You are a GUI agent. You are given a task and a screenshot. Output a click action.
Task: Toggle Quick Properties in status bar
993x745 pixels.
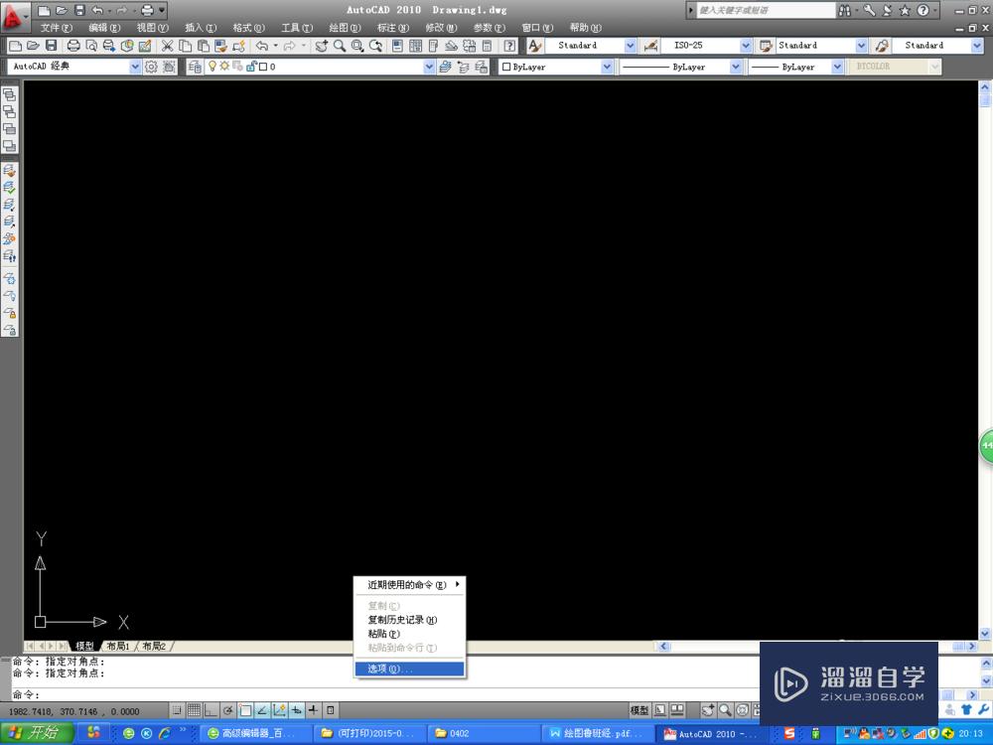[x=330, y=710]
